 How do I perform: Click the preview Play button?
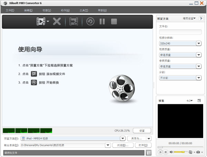(160, 152)
